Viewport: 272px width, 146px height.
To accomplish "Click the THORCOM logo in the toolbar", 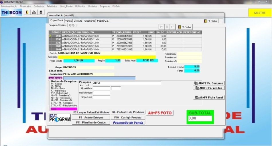I will point(11,13).
